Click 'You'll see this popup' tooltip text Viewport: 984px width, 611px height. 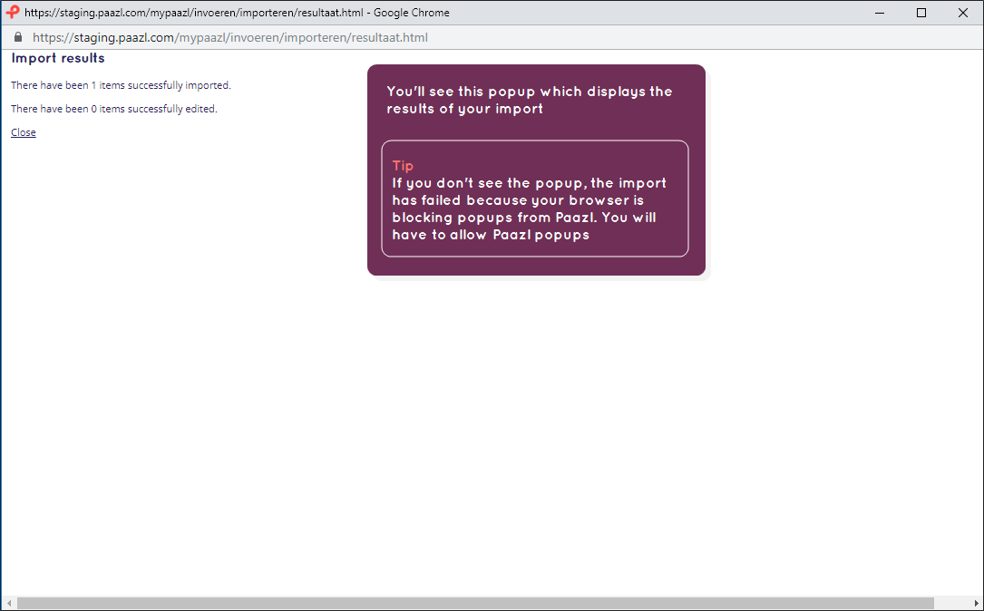530,100
